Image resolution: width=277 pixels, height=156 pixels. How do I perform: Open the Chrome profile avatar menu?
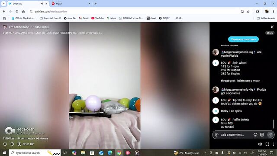pos(267,12)
